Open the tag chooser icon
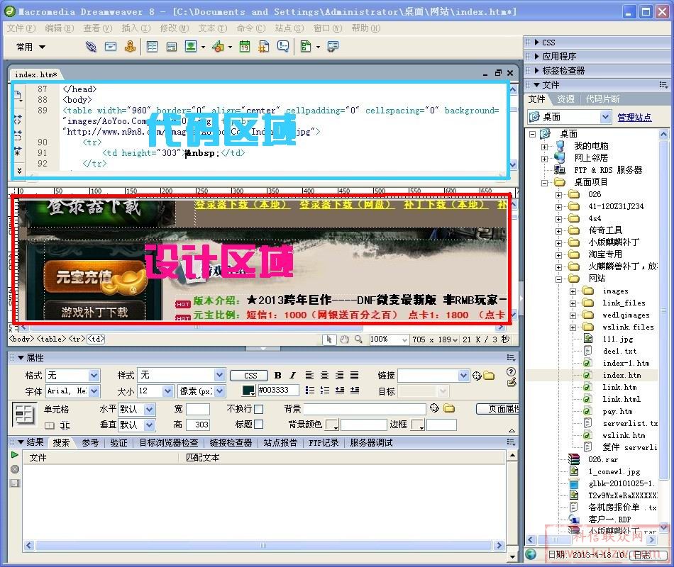 (333, 46)
